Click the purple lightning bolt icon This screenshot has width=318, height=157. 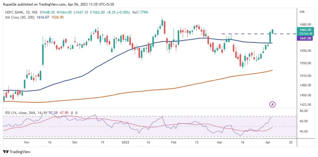point(272,105)
